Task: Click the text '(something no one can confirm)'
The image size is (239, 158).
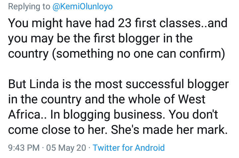Action: (138, 54)
